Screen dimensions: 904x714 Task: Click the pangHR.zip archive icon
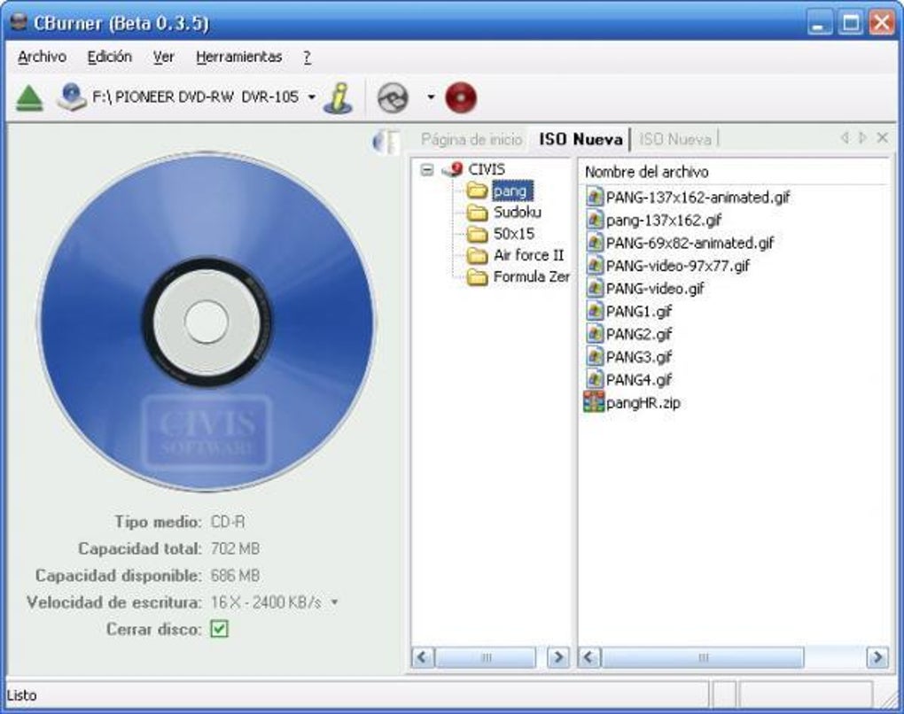click(594, 401)
